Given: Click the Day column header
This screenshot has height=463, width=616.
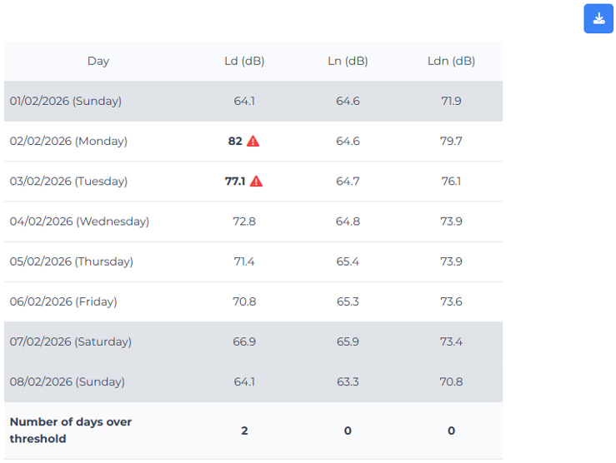Looking at the screenshot, I should 98,61.
